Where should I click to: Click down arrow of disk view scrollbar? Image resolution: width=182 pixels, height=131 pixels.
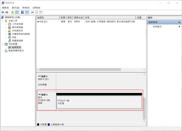pyautogui.click(x=144, y=121)
